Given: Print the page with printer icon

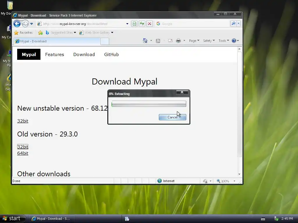Looking at the screenshot, I should (178, 41).
